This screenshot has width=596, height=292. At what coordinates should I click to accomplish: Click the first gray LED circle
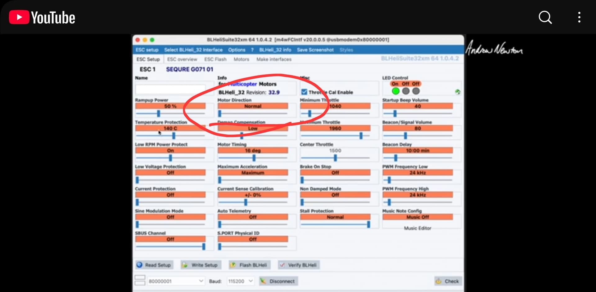click(x=406, y=91)
